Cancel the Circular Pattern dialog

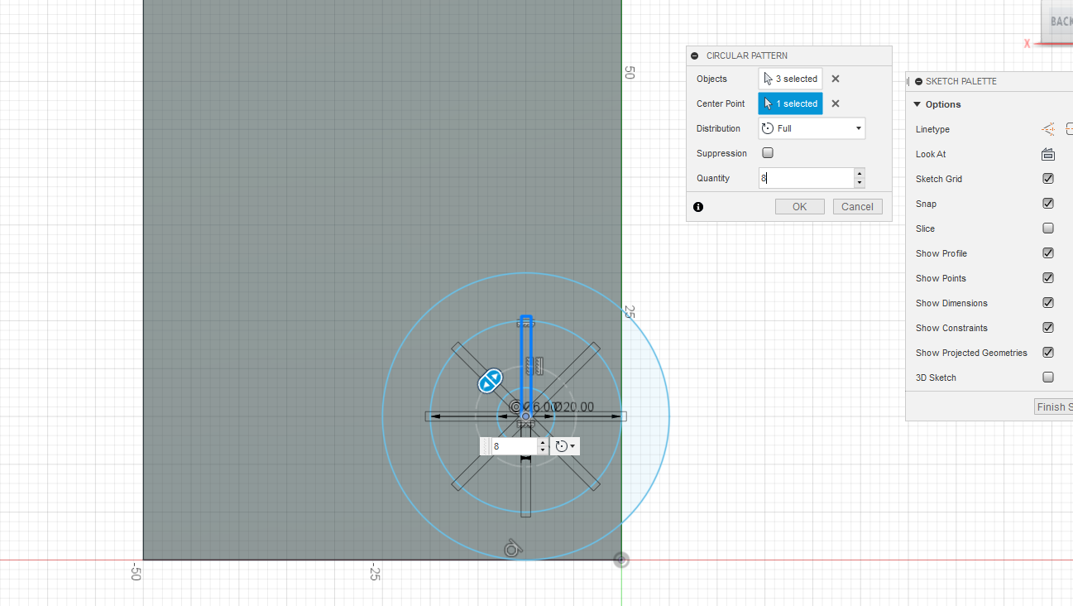point(857,207)
